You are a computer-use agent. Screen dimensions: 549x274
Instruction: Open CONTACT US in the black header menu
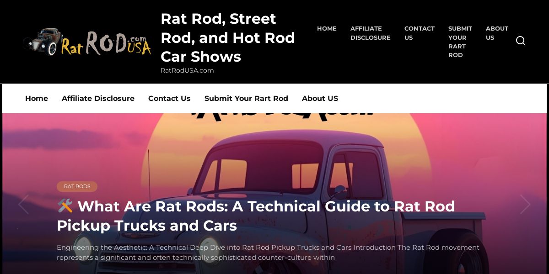(420, 33)
